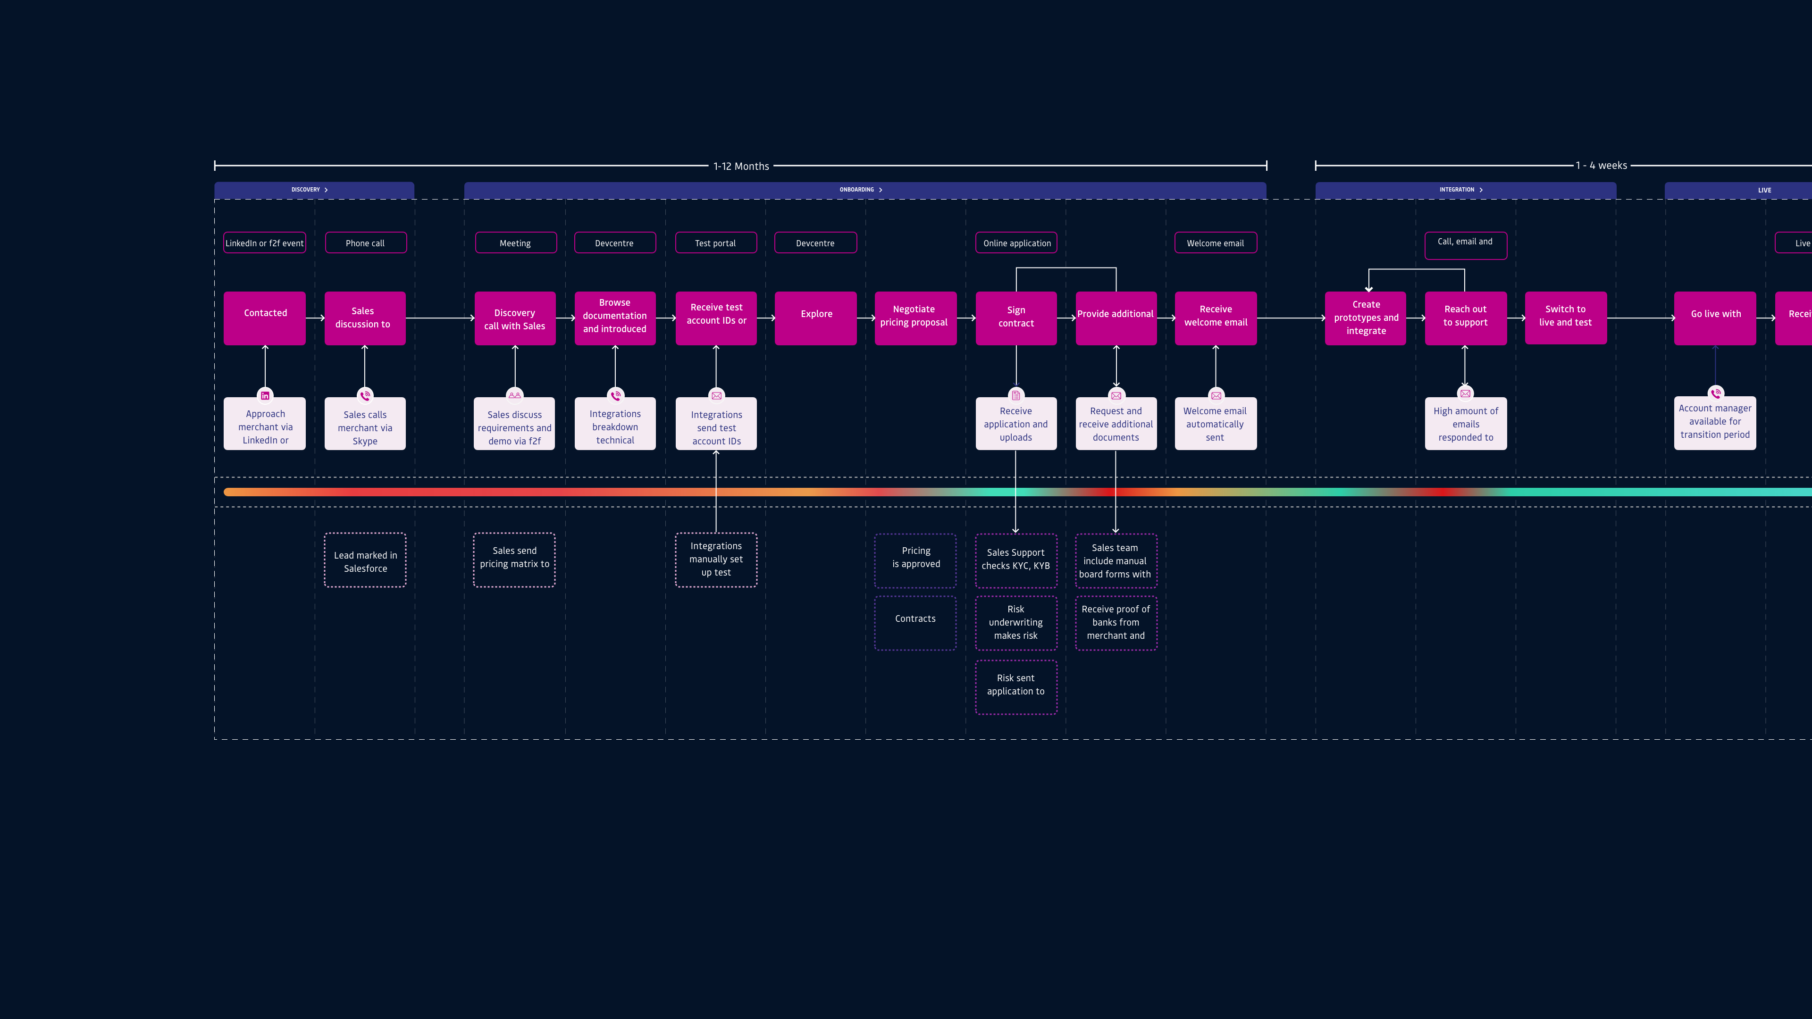Viewport: 1812px width, 1019px height.
Task: Click the Sign contract step box
Action: point(1016,318)
